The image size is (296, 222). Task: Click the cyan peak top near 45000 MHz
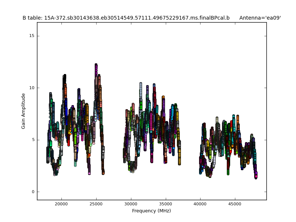point(233,116)
